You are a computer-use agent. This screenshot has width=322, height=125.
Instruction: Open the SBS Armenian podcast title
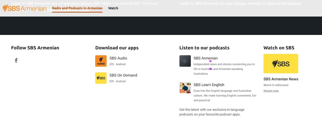point(206,58)
